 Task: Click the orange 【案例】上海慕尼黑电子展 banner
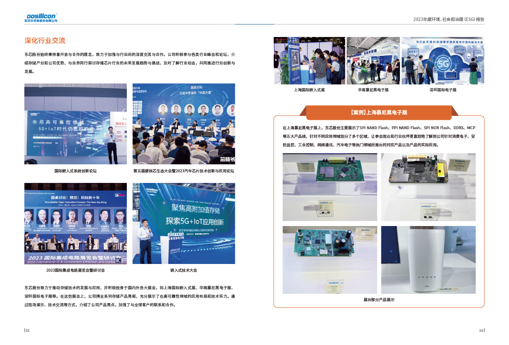378,113
